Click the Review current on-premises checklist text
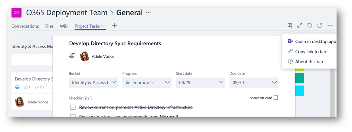Image resolution: width=352 pixels, height=132 pixels. click(x=136, y=108)
